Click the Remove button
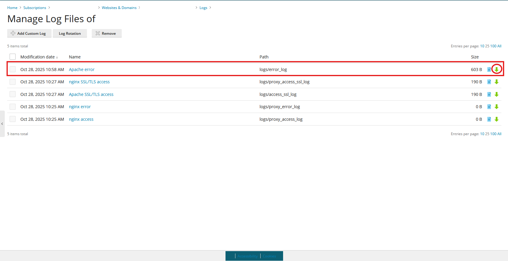 pyautogui.click(x=107, y=33)
